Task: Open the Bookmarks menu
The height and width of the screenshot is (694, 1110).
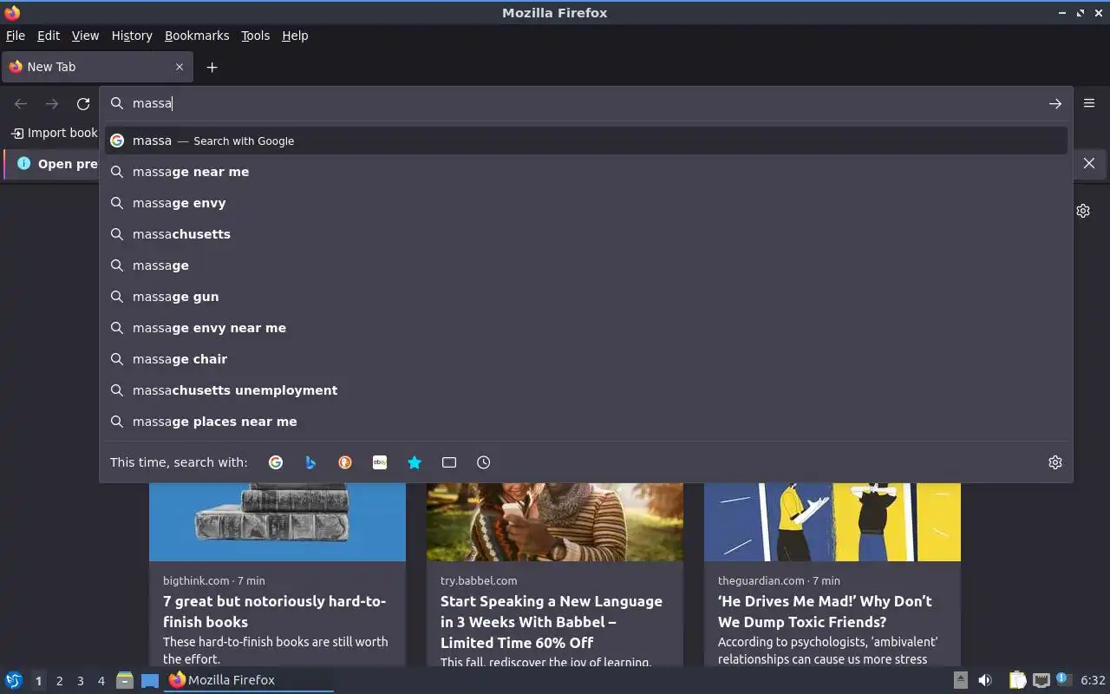Action: 197,36
